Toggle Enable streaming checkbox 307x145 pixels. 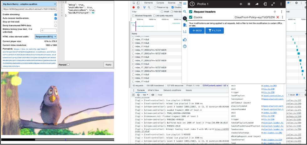[x=56, y=15]
